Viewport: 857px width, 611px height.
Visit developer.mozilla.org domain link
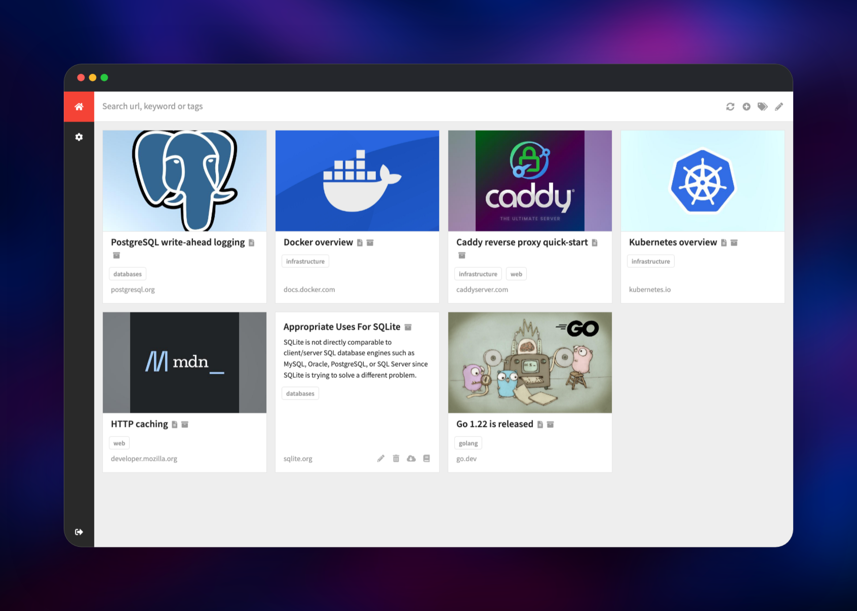click(x=144, y=459)
